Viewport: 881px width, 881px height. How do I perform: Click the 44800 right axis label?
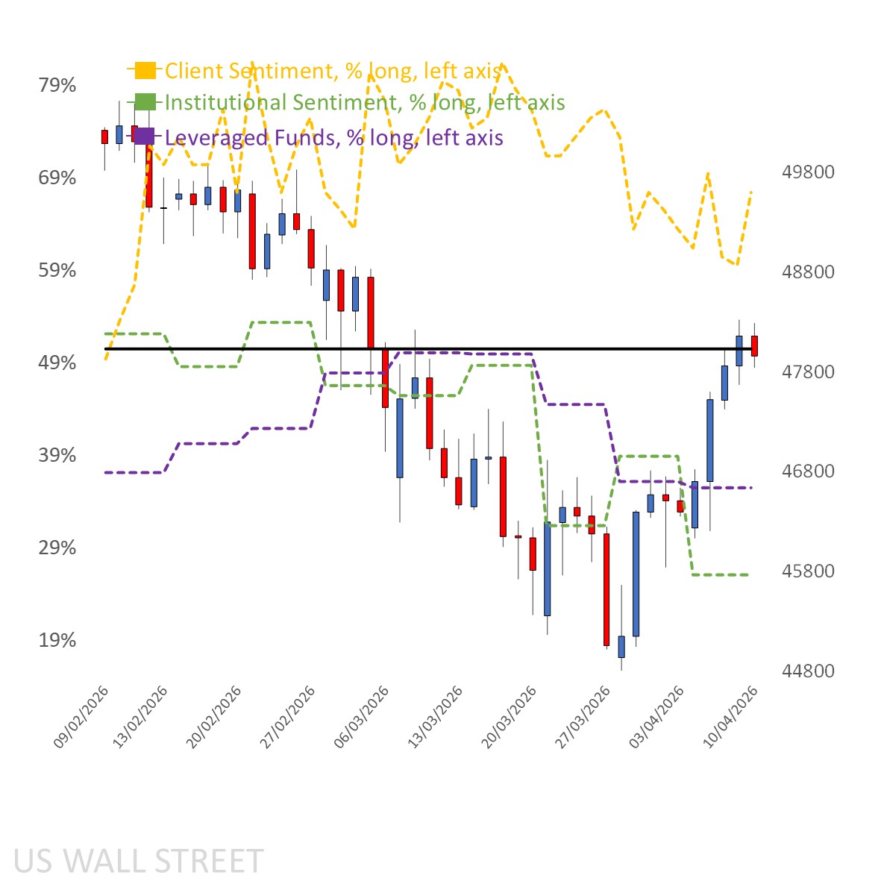[808, 671]
